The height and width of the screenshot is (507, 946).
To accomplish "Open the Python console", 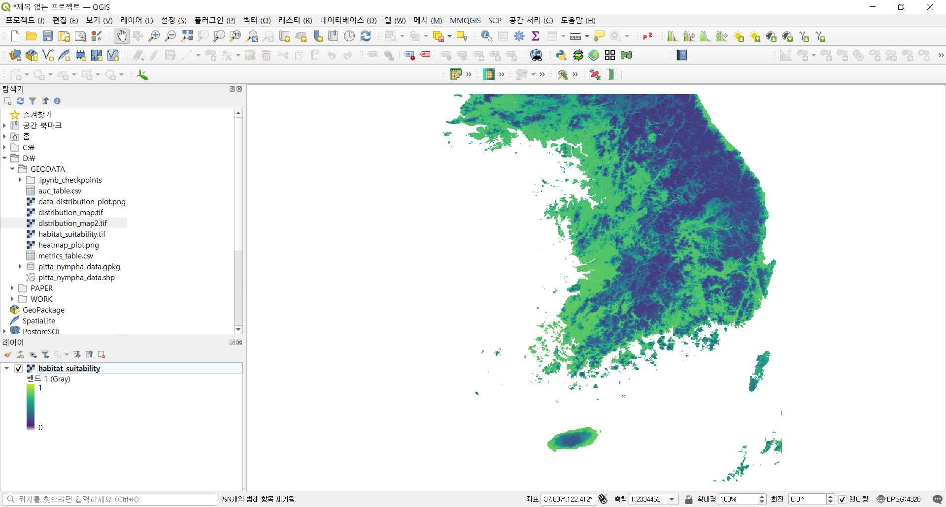I will click(561, 55).
